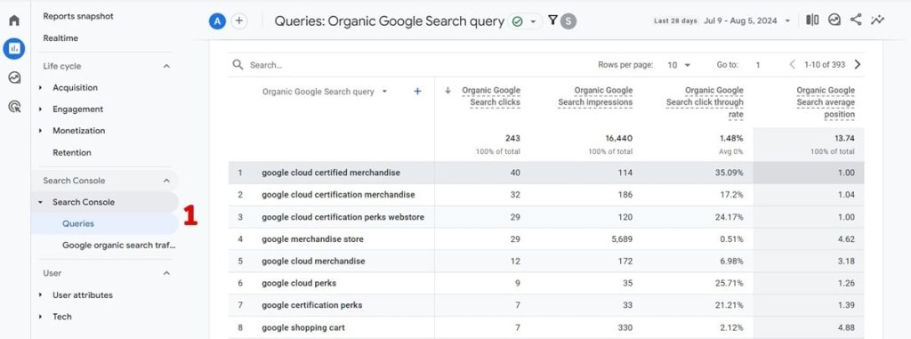Open the Realtime report
Screen dimensions: 911x339
(x=60, y=37)
